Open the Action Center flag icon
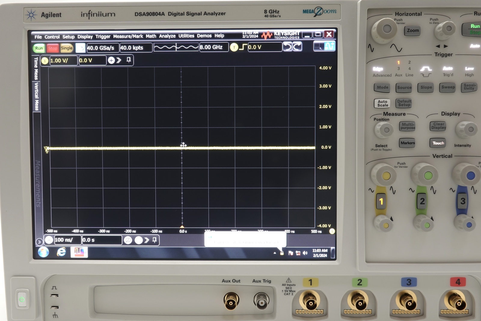Viewport: 481px width, 321px height. click(291, 253)
